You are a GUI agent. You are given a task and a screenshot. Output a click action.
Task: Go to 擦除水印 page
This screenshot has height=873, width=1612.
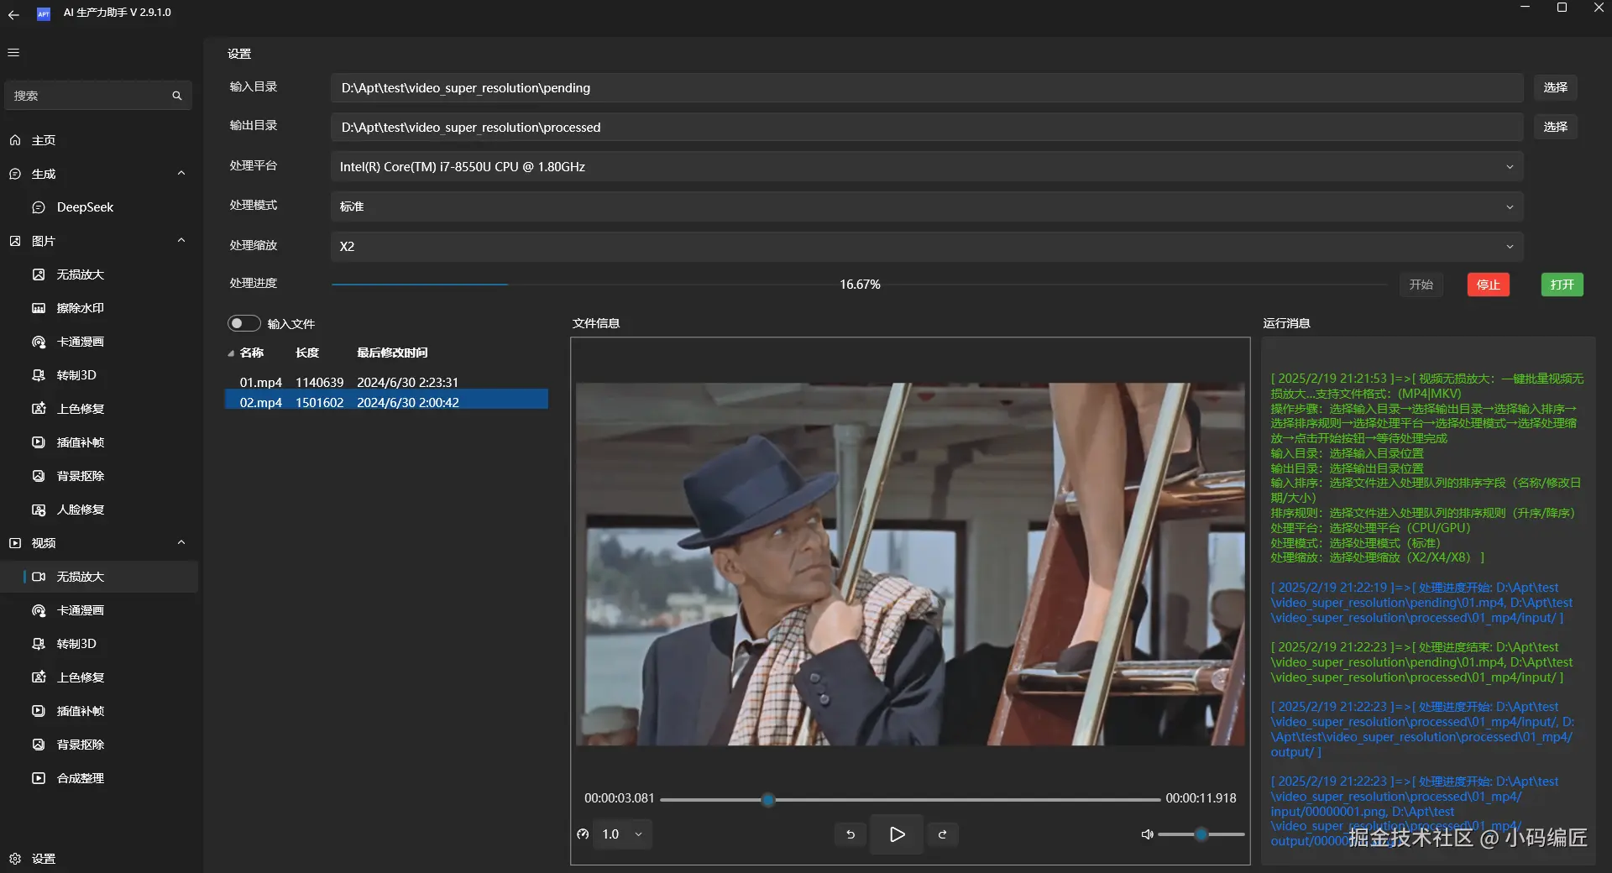99,308
